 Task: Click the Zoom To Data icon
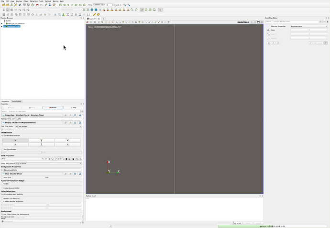point(88,10)
